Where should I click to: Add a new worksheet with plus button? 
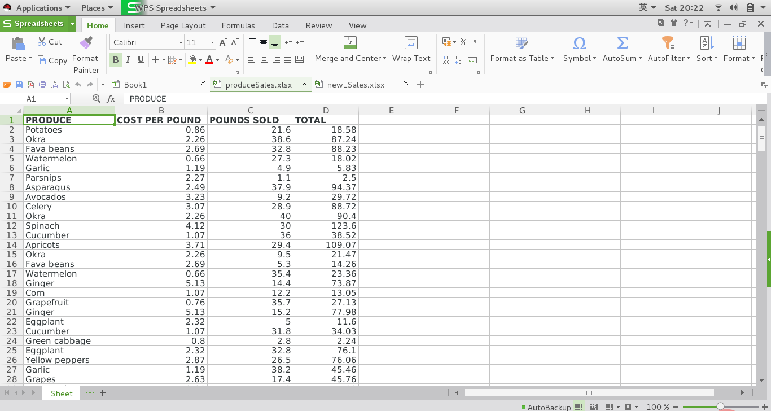[103, 393]
